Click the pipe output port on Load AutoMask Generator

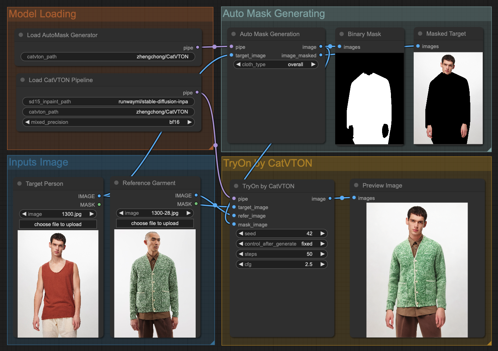tap(197, 47)
